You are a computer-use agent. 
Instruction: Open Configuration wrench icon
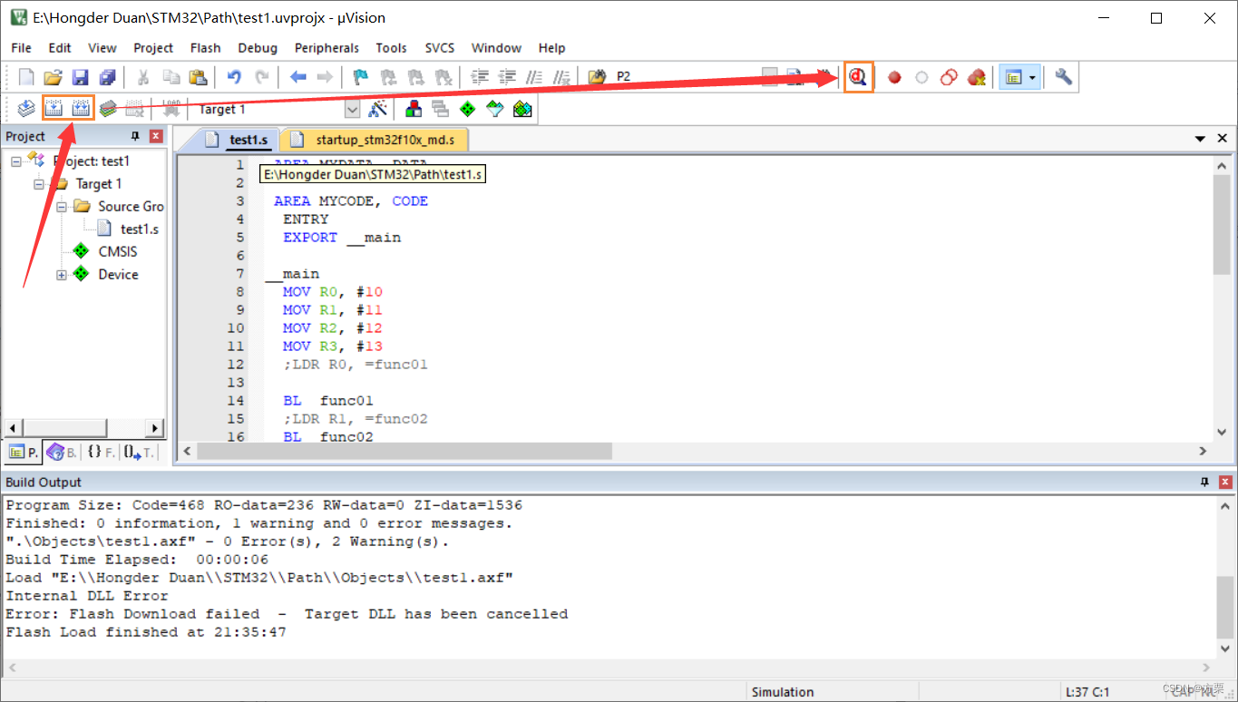pyautogui.click(x=1063, y=77)
